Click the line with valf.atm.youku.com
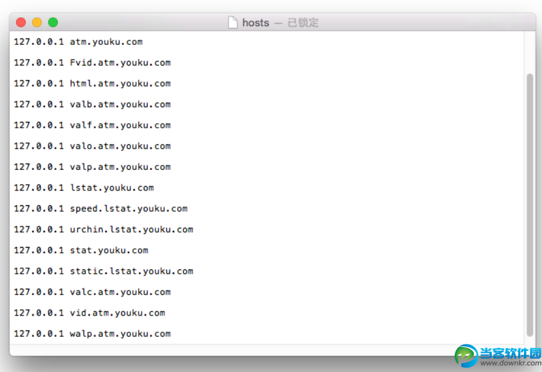 pyautogui.click(x=92, y=125)
